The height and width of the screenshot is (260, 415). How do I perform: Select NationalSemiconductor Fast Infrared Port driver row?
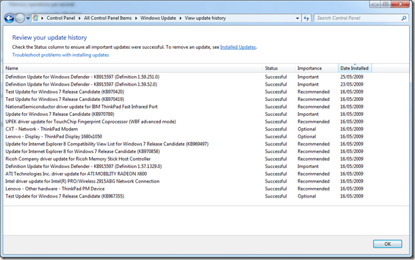coord(206,107)
